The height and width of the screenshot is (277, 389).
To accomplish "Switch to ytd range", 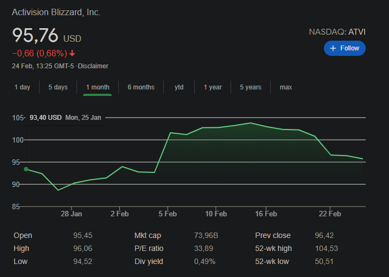I will pyautogui.click(x=179, y=87).
